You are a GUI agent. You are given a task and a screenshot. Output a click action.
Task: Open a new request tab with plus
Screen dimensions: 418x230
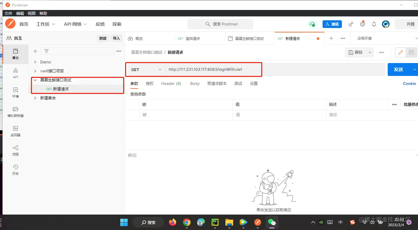click(331, 38)
